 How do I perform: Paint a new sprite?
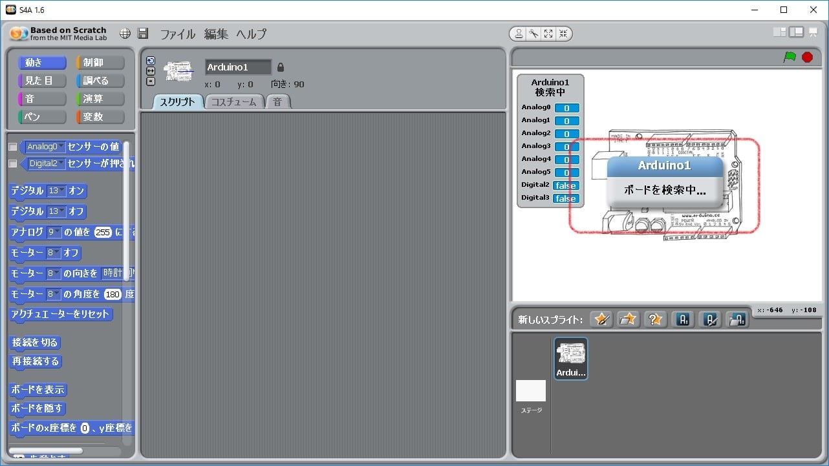tap(602, 319)
